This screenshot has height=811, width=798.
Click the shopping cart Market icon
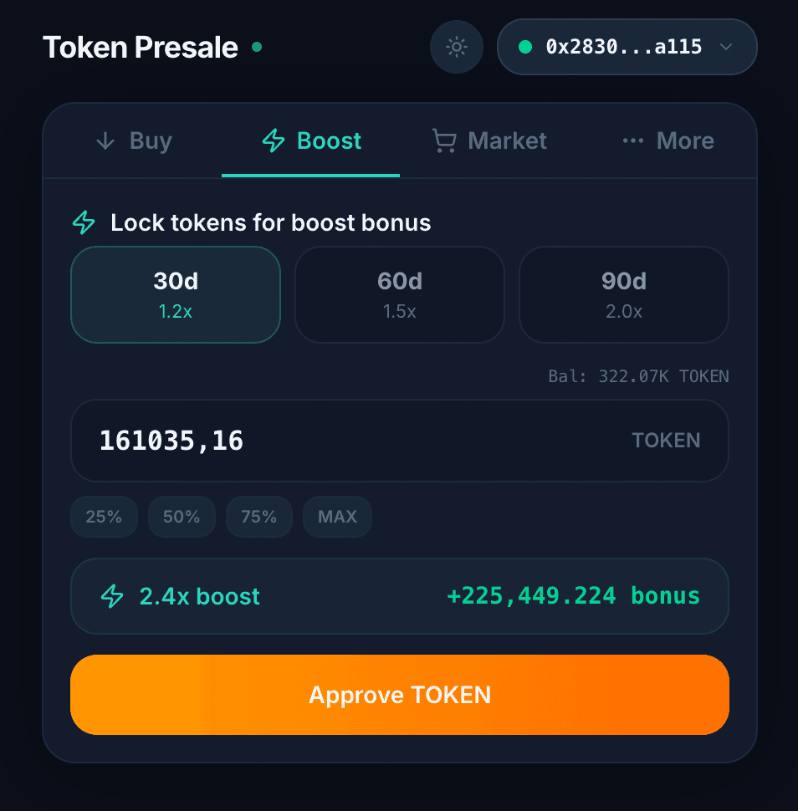[x=443, y=140]
